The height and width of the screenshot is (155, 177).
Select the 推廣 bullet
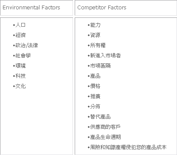point(95,96)
